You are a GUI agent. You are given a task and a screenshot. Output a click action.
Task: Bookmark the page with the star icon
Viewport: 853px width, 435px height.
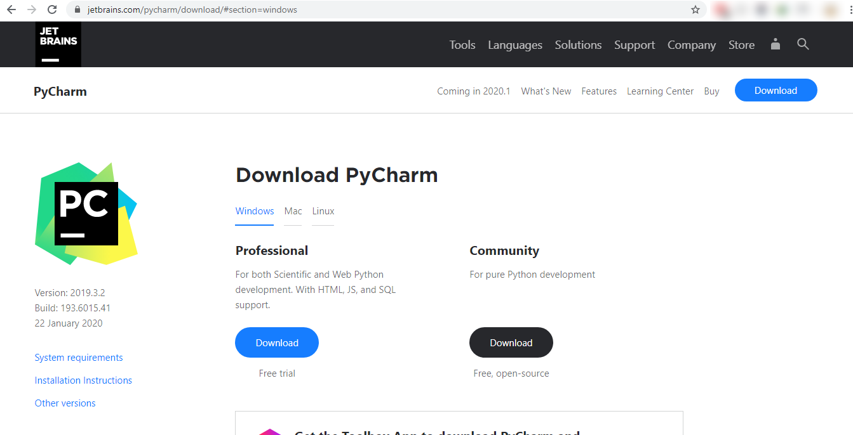click(x=695, y=10)
